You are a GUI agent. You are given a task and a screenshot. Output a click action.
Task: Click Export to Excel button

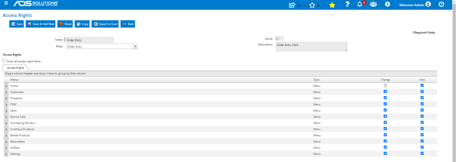[105, 24]
